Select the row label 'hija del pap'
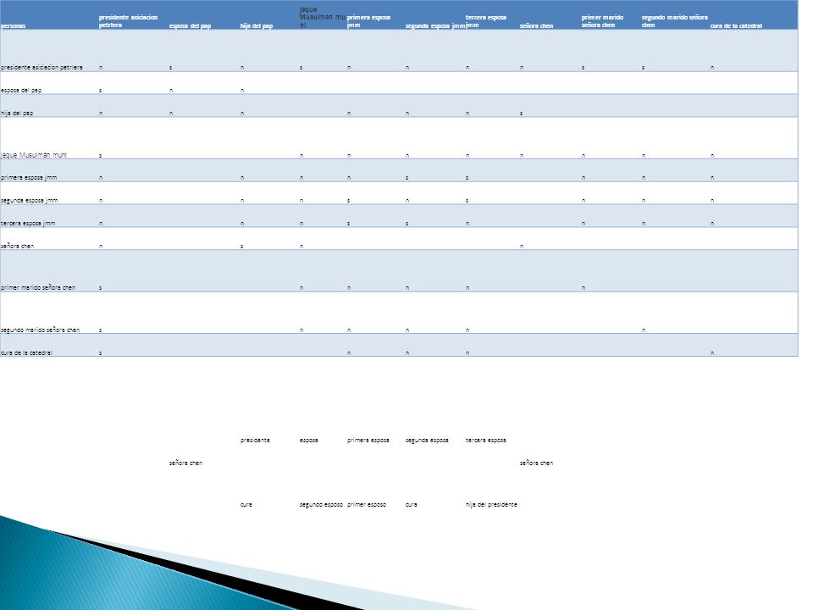 pos(17,113)
